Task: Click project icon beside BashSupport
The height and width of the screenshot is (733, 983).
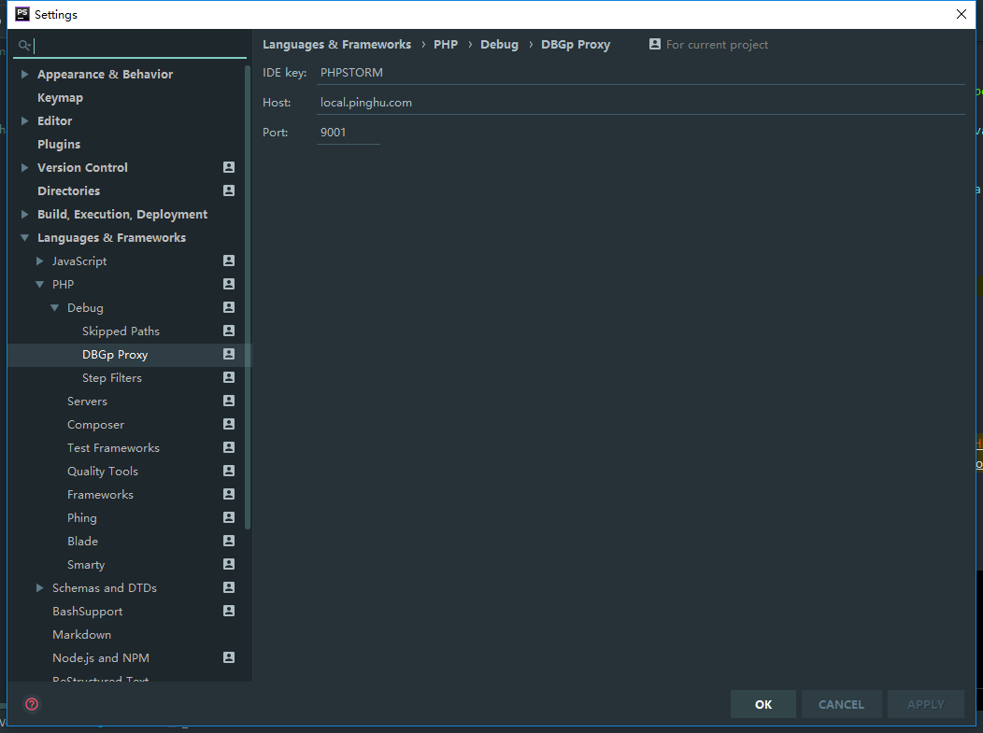Action: [229, 611]
